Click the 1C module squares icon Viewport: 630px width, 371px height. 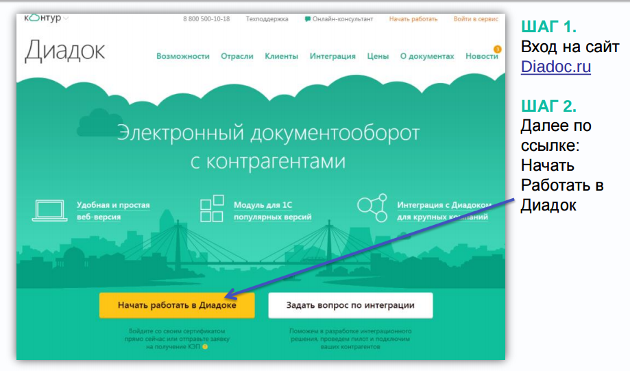coord(212,208)
